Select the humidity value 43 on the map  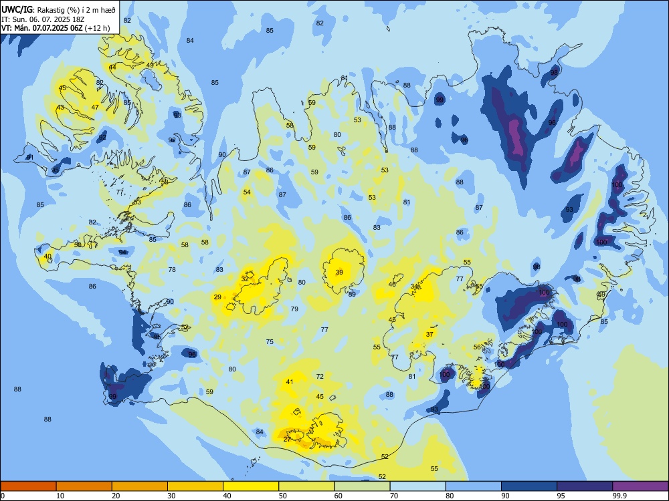[x=60, y=107]
